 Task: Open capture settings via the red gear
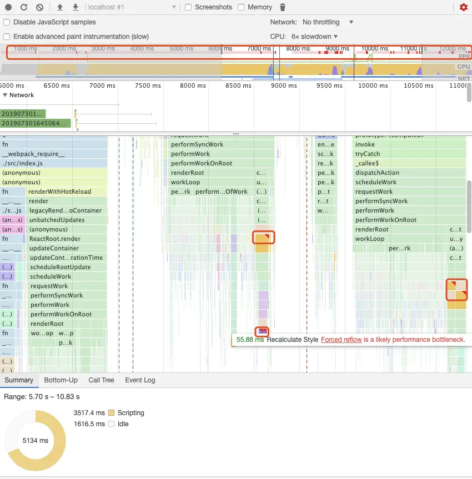pyautogui.click(x=464, y=7)
